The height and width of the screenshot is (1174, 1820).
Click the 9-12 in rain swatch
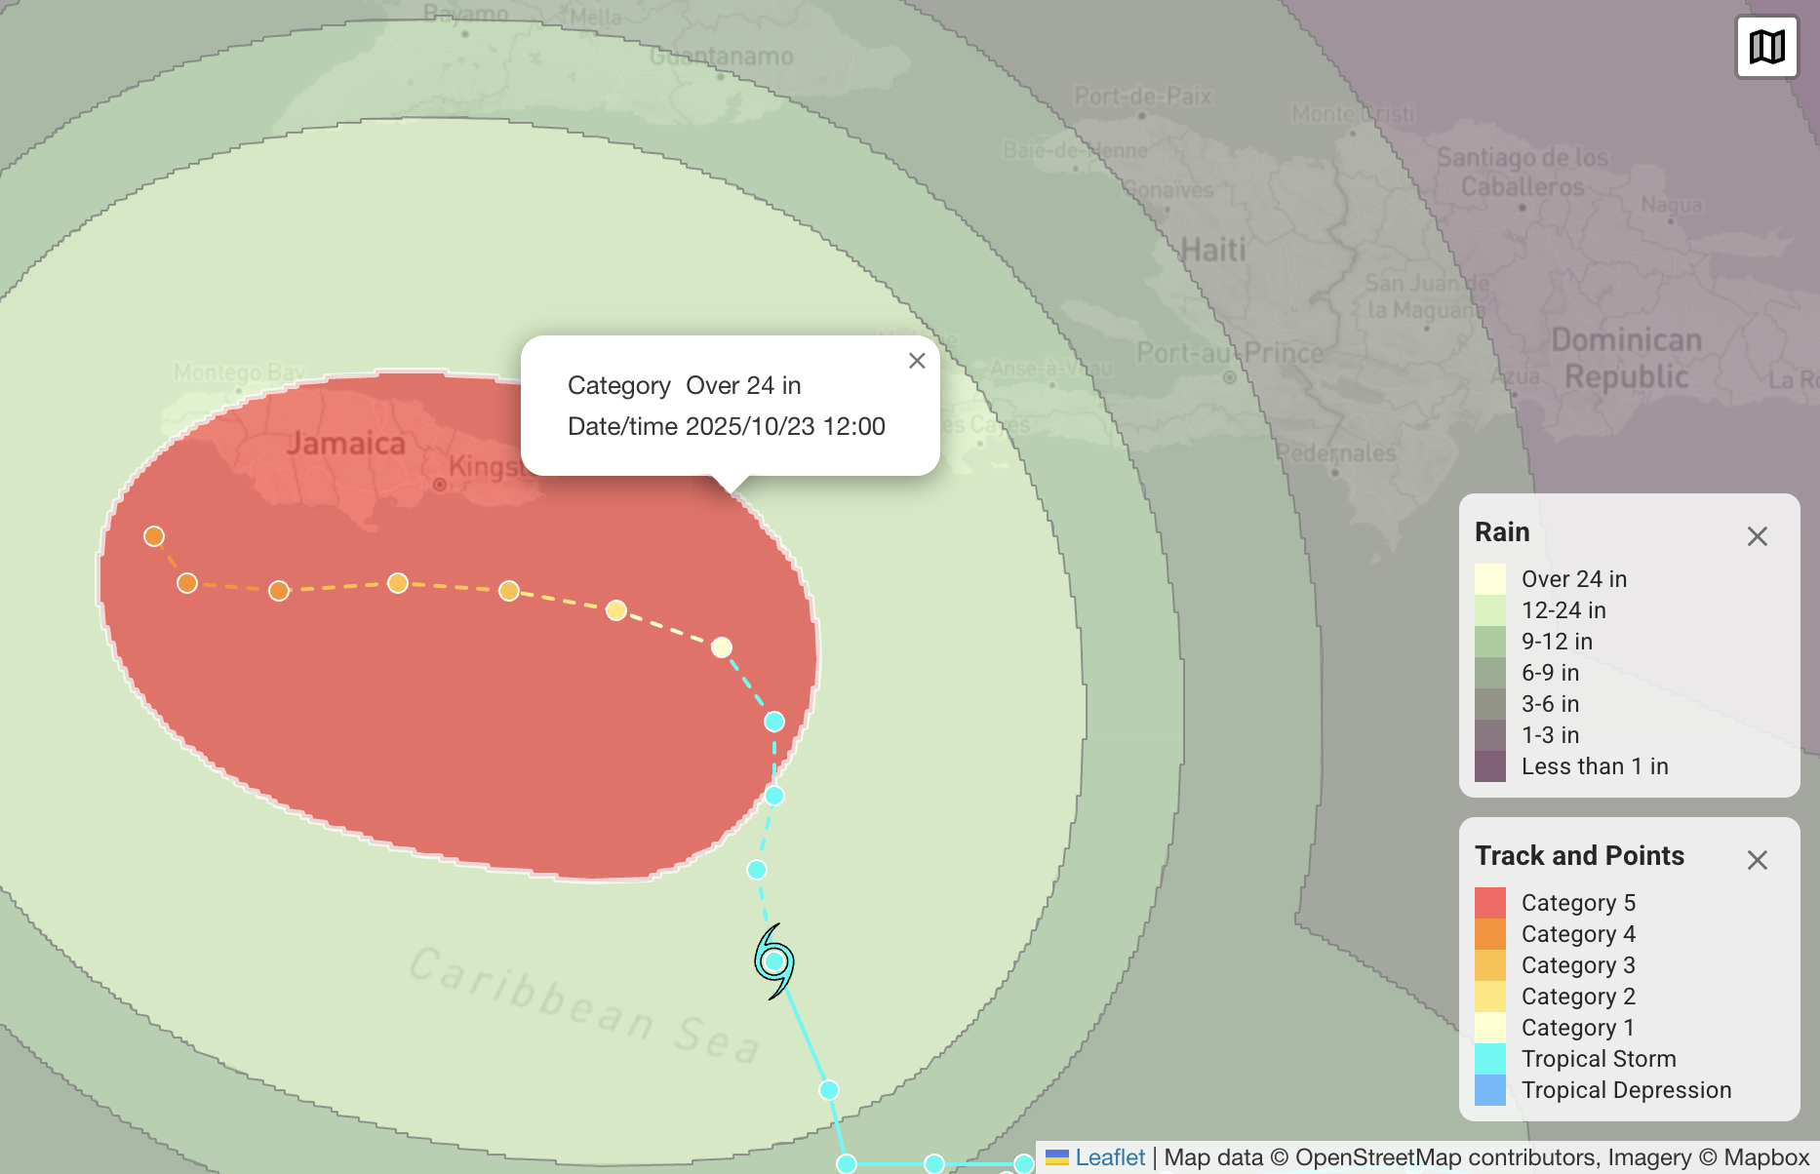coord(1490,642)
